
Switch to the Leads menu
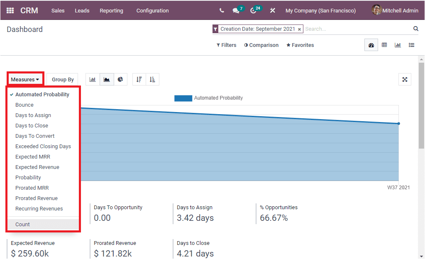82,10
